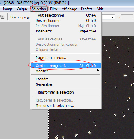
Task: Select Intervertir command
Action: pyautogui.click(x=66, y=31)
